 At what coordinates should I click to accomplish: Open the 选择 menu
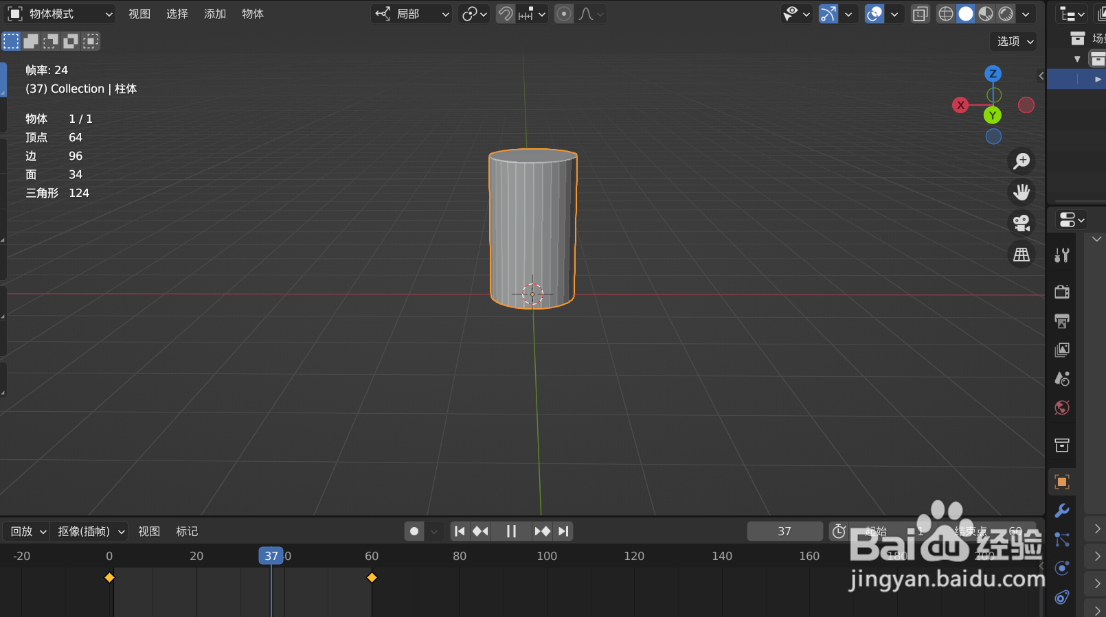tap(177, 14)
